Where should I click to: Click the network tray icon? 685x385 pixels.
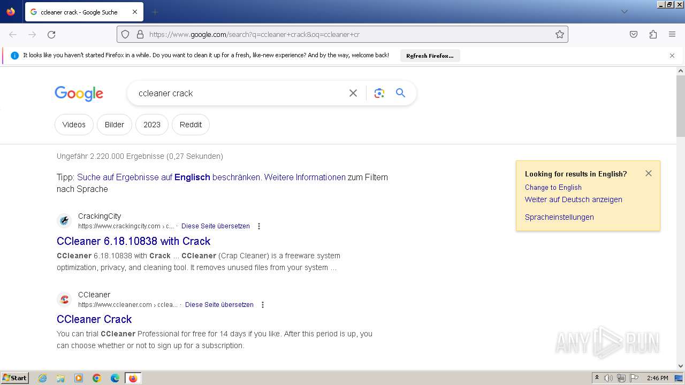pos(621,378)
